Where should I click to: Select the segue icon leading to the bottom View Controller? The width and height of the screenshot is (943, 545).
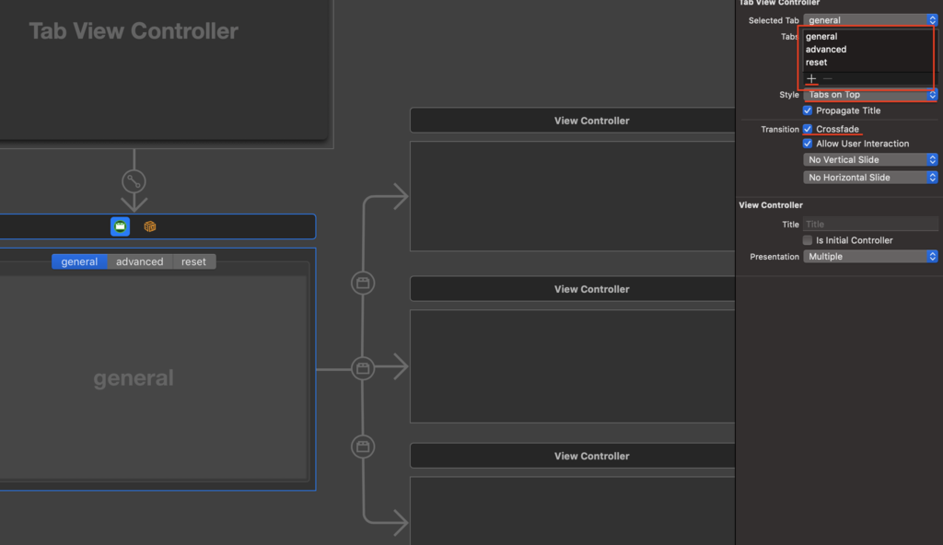(363, 446)
